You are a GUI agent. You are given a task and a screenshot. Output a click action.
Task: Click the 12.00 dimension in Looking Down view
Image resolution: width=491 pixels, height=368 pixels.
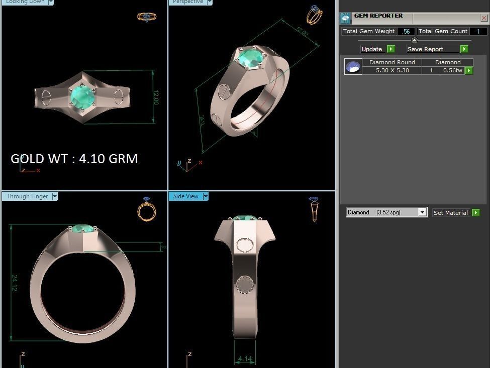[x=156, y=97]
